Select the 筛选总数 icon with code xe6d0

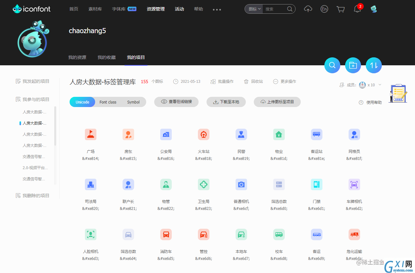[279, 184]
